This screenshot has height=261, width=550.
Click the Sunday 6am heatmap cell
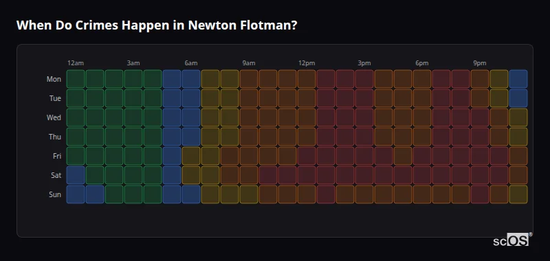[x=191, y=194]
